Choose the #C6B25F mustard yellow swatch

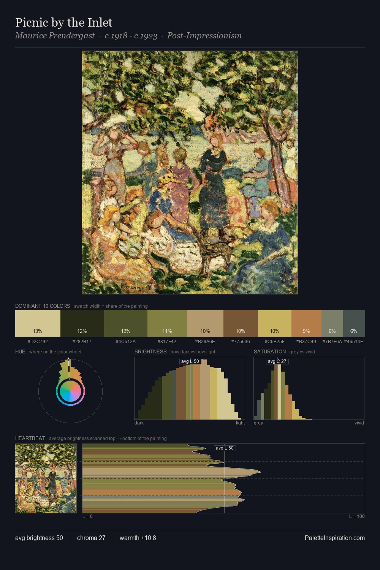click(275, 323)
